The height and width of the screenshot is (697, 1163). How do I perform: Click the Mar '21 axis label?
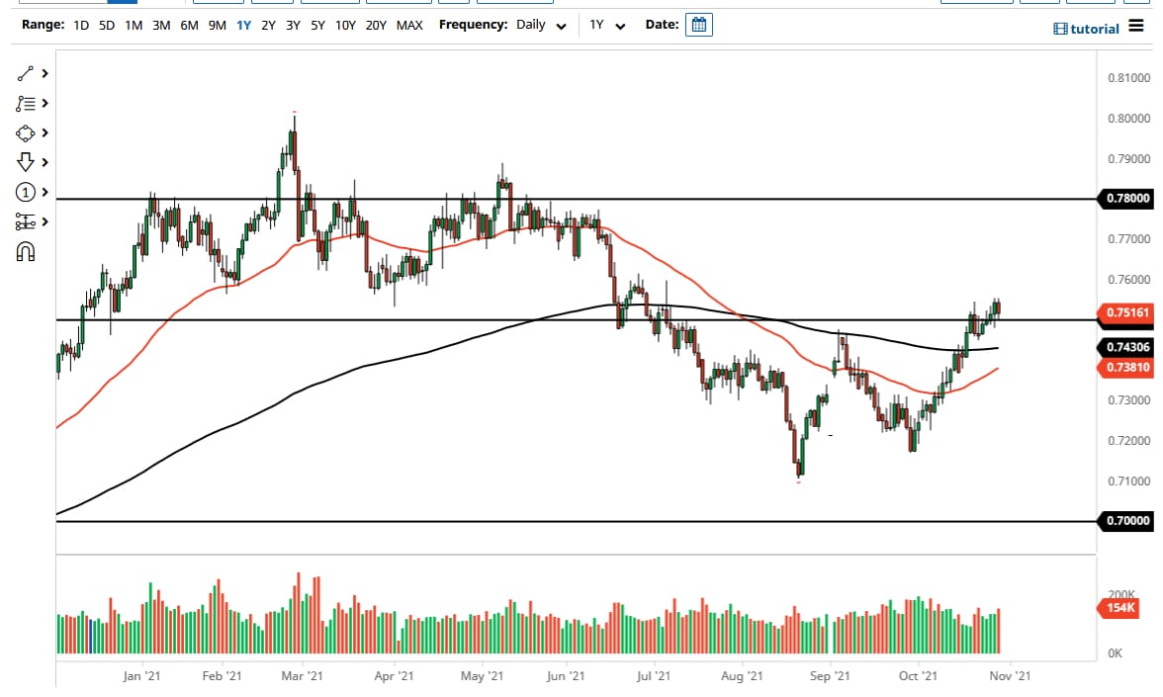click(x=302, y=675)
